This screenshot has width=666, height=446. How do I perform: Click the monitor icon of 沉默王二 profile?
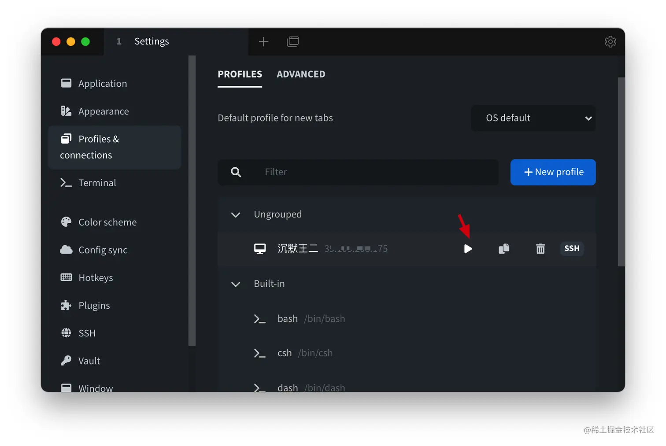pos(260,249)
